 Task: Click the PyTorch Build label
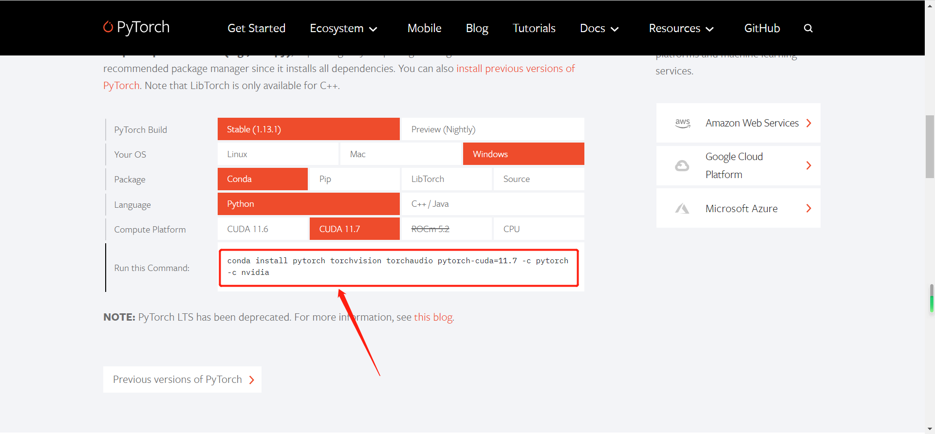141,130
